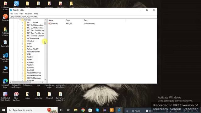Click the registry address bar path

coord(83,17)
